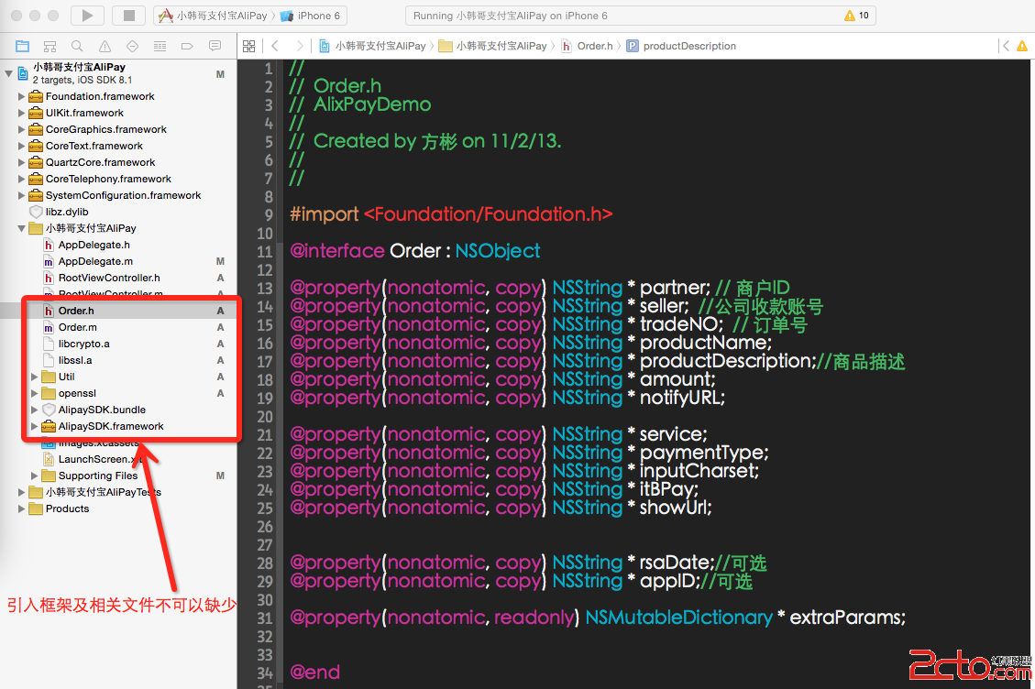The width and height of the screenshot is (1035, 689).
Task: Click Order.h in the jump bar path
Action: 594,46
